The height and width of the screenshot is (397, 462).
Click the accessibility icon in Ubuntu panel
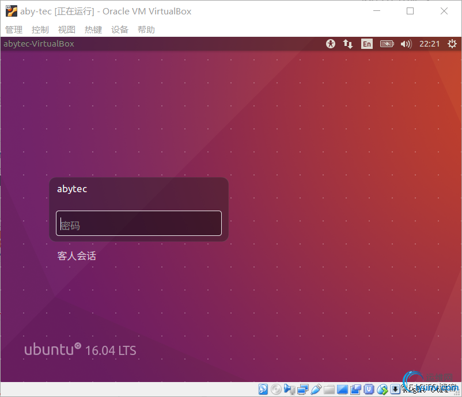[331, 44]
